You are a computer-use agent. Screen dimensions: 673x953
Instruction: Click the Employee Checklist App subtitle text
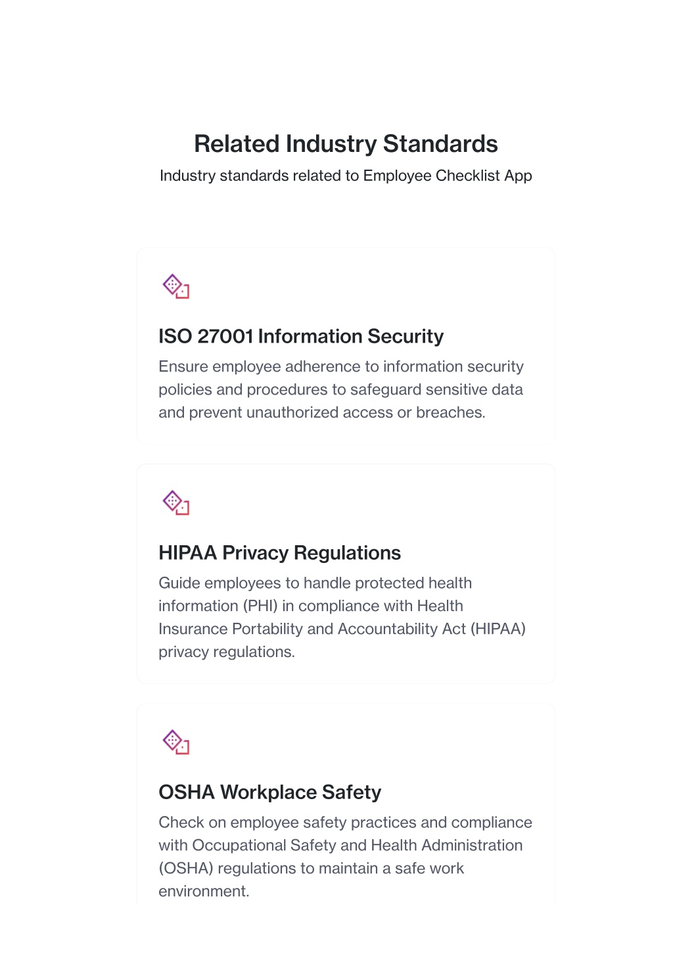(346, 176)
